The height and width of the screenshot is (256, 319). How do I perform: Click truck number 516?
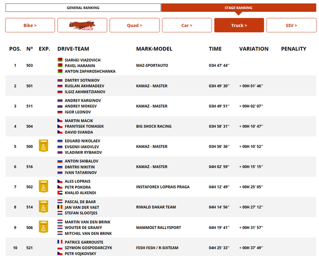tap(29, 167)
